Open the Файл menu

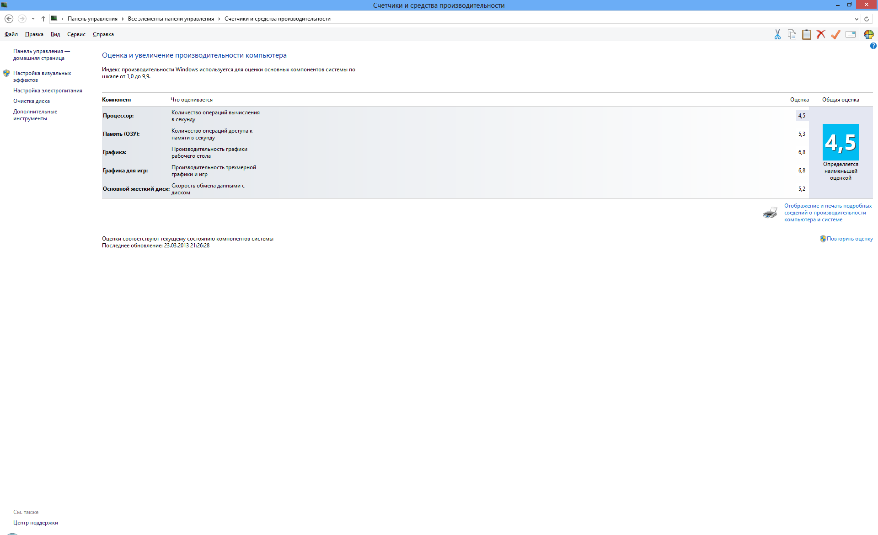click(x=11, y=34)
